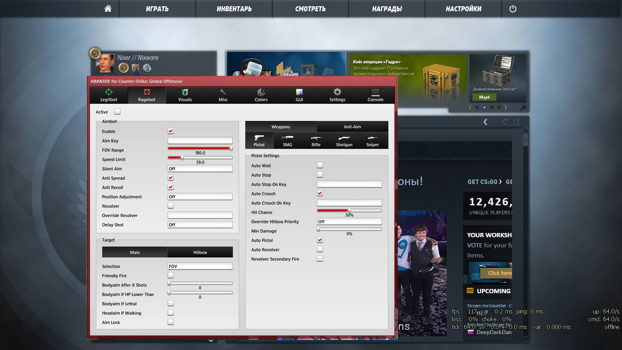Uncheck the Auto Pistol checkbox
622x350 pixels.
[x=320, y=240]
